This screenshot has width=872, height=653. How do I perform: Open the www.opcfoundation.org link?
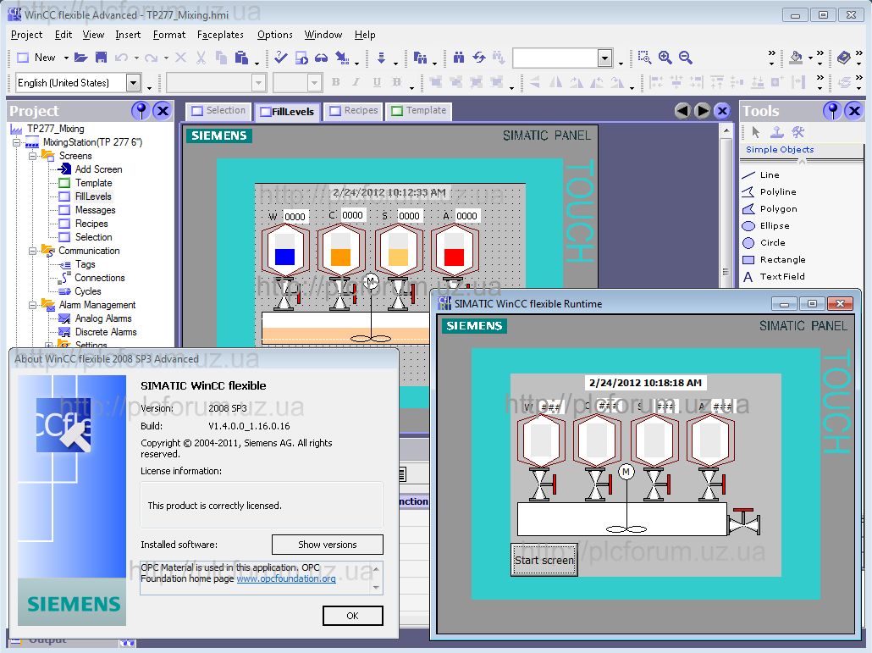[285, 579]
